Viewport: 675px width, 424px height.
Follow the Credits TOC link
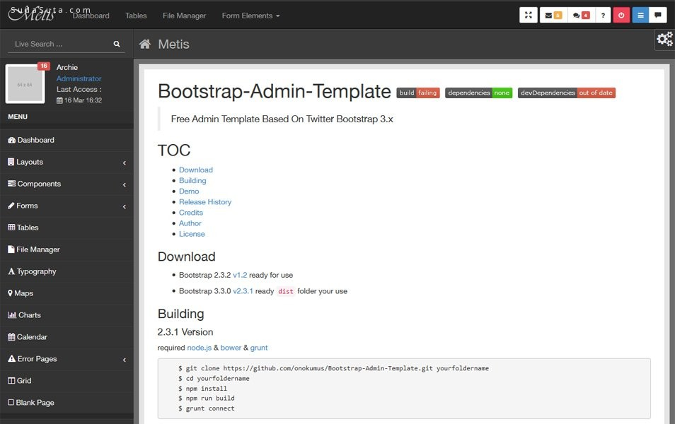pos(191,213)
